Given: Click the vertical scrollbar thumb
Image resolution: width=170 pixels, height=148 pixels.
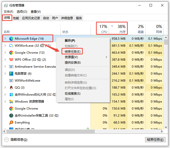Looking at the screenshot, I should 166,42.
